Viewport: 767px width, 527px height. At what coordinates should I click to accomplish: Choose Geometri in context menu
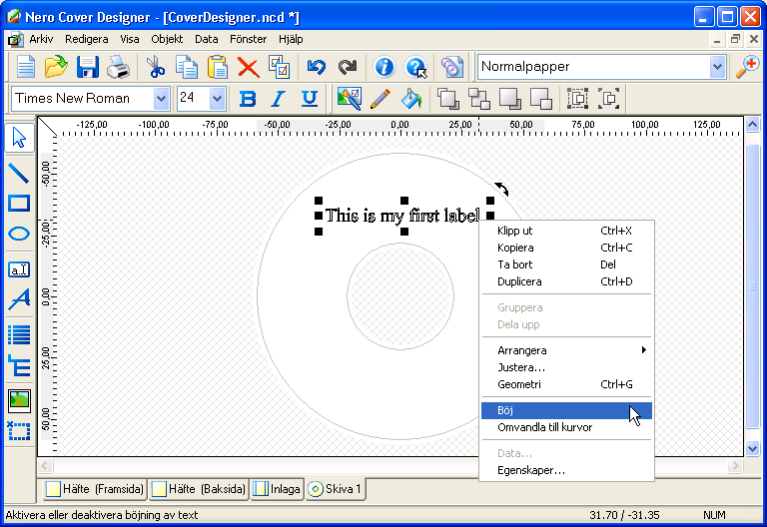coord(566,384)
